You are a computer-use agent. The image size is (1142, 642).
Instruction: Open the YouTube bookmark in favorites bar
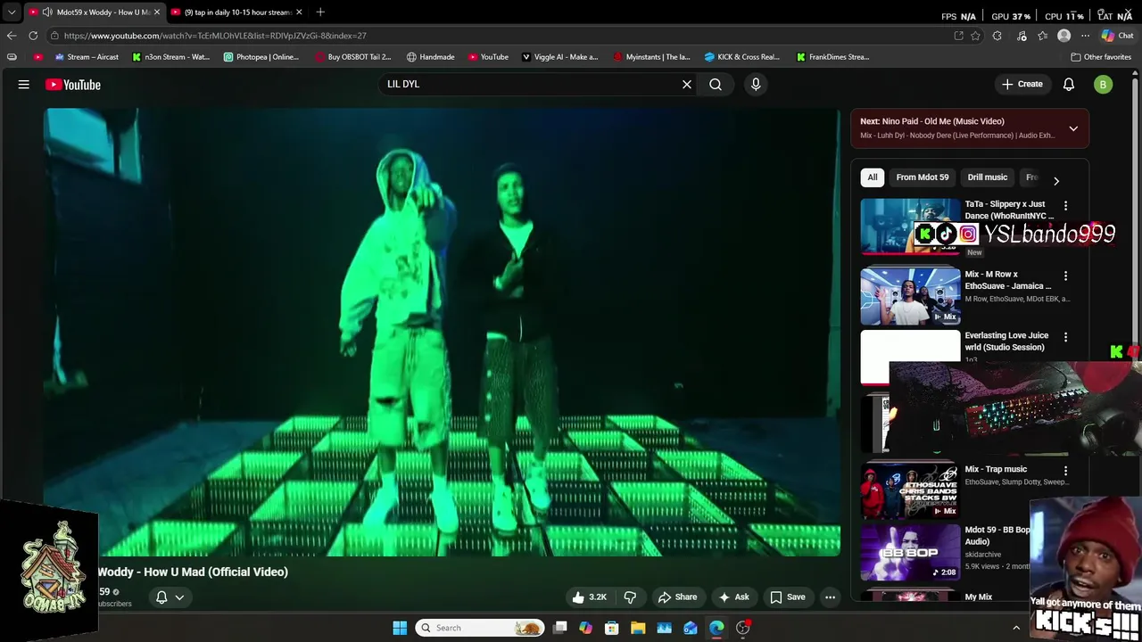[x=488, y=57]
